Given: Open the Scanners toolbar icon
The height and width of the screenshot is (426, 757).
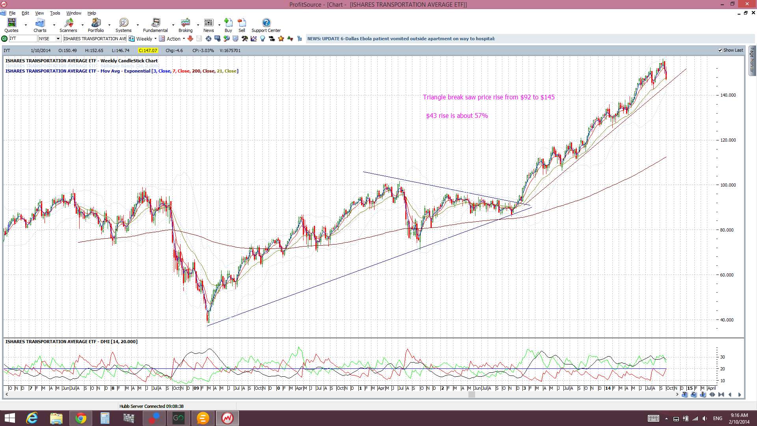Looking at the screenshot, I should click(68, 25).
